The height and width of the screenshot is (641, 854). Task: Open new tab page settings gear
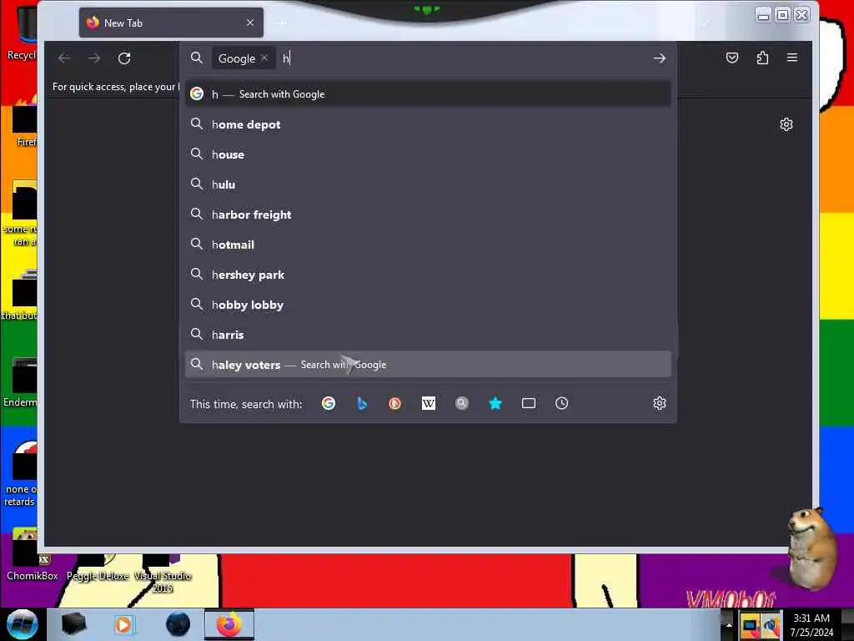(x=786, y=124)
